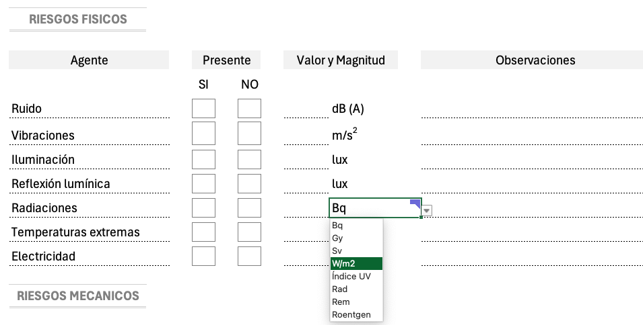Select Bq option in dropdown list
The image size is (643, 325).
point(356,225)
